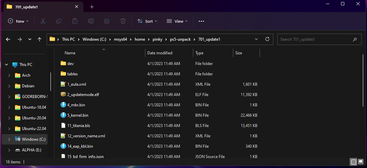This screenshot has width=367, height=168.
Task: Open the See more ellipsis menu
Action: coord(201,21)
